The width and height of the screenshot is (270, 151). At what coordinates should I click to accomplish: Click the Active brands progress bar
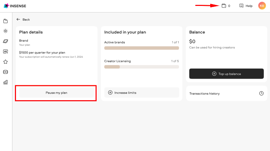[141, 48]
